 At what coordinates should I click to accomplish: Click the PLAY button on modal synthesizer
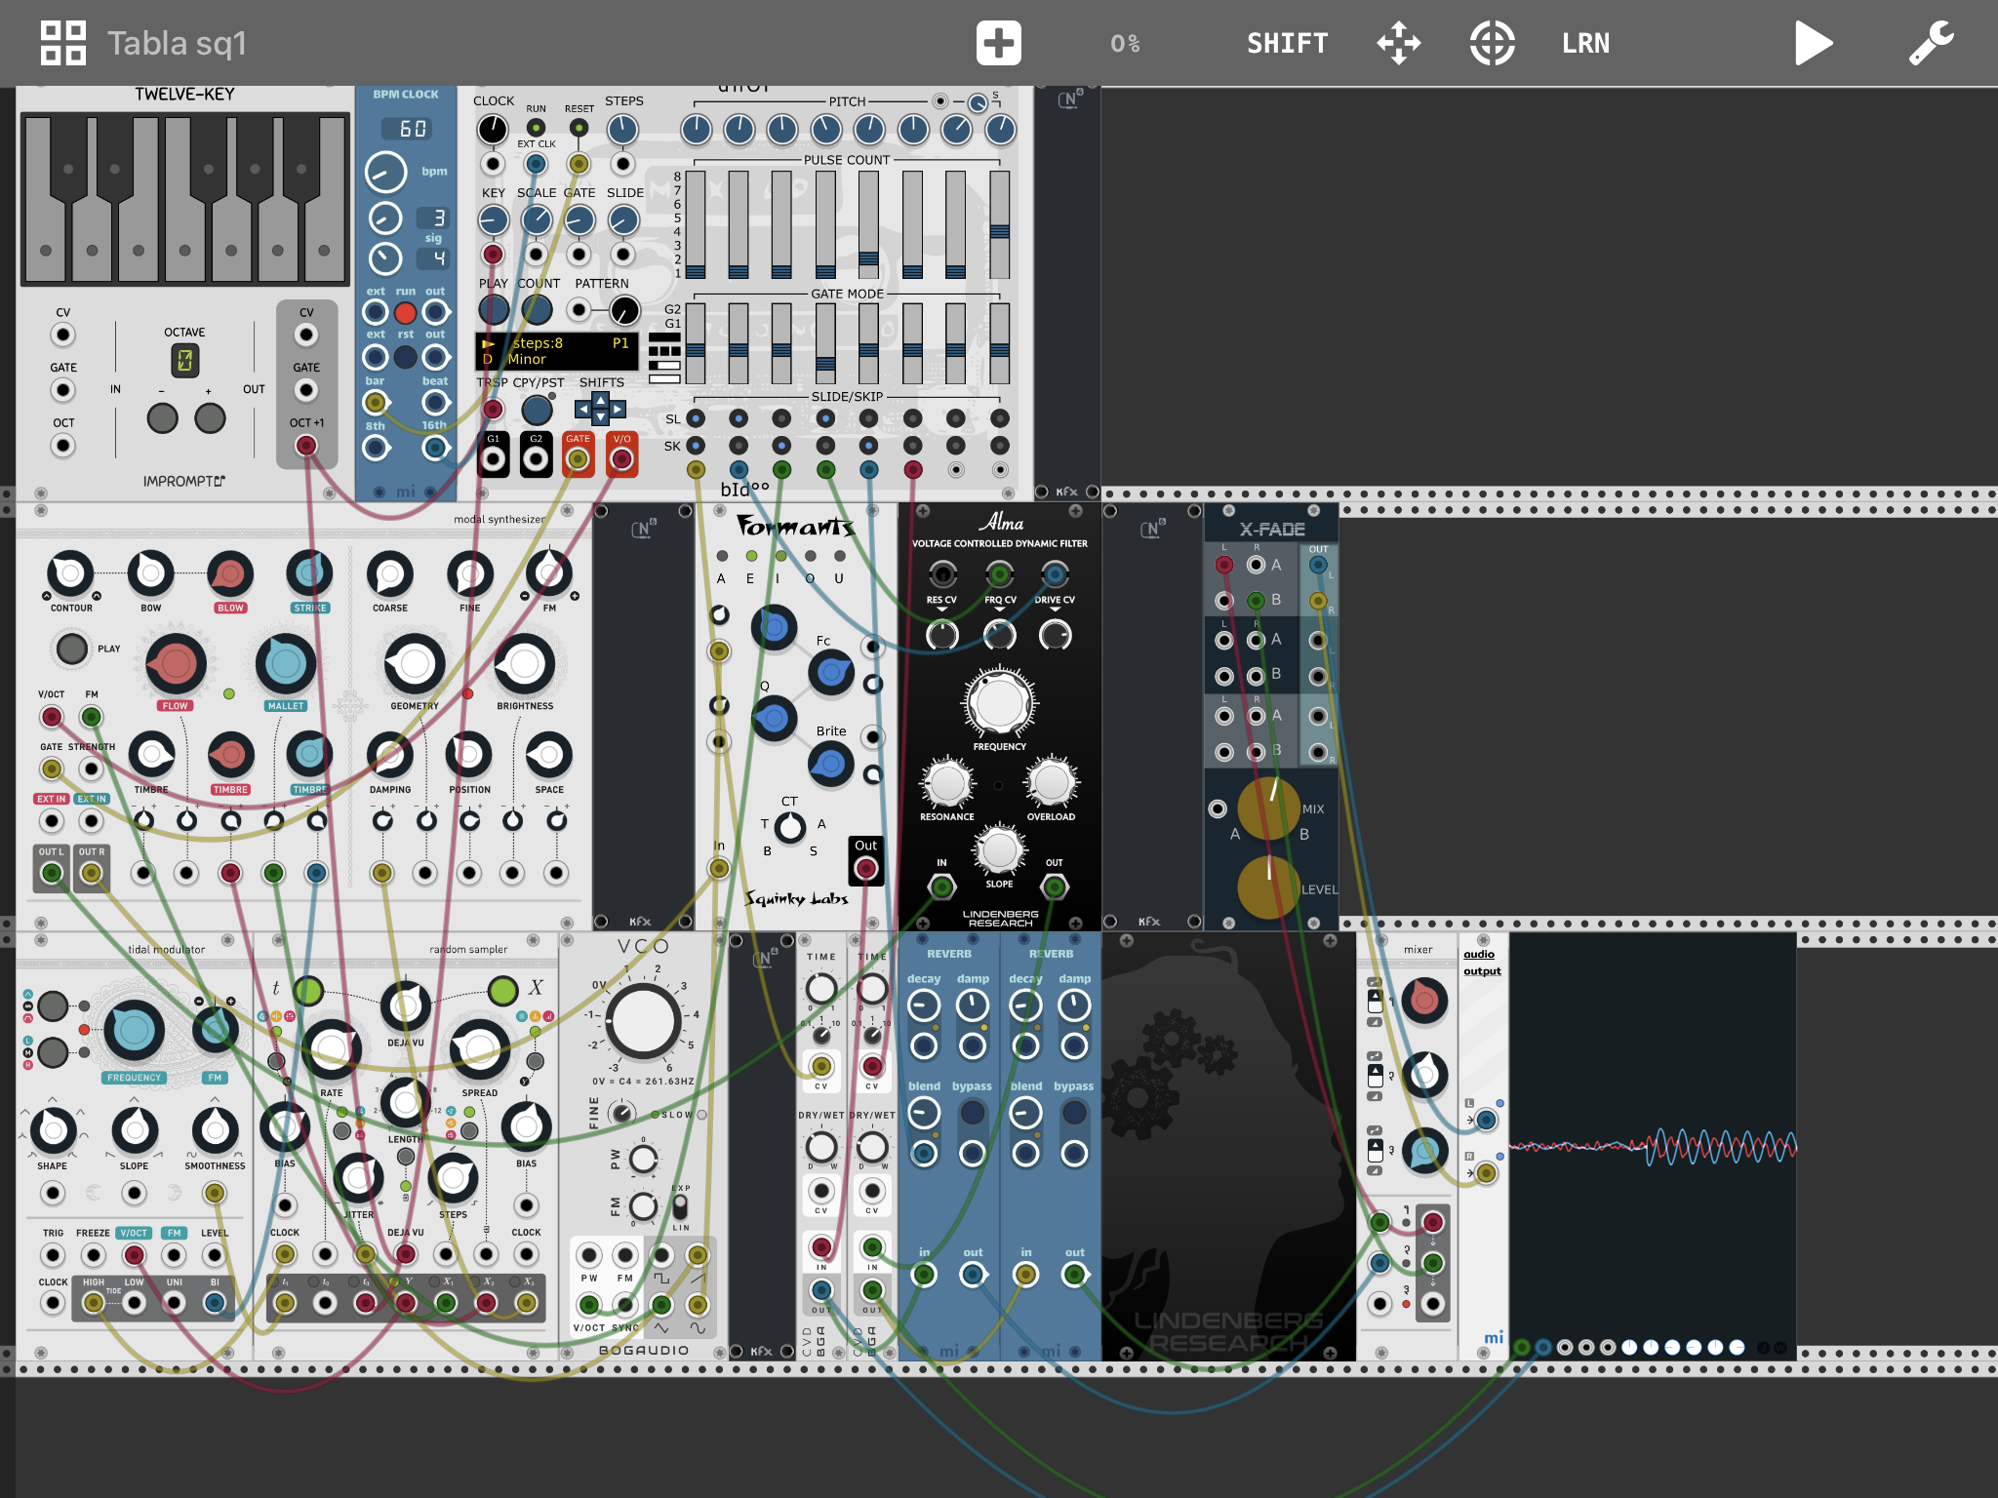click(x=71, y=648)
